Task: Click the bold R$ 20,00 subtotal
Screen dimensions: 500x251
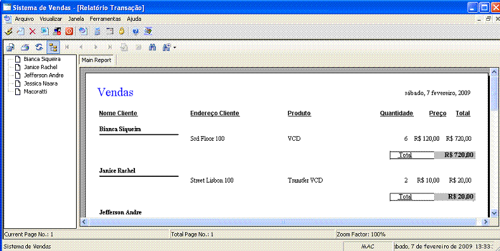Action: click(x=461, y=196)
